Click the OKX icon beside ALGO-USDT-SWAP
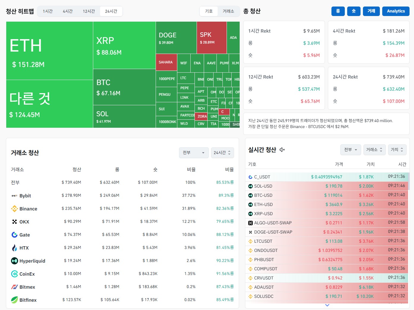 click(250, 223)
